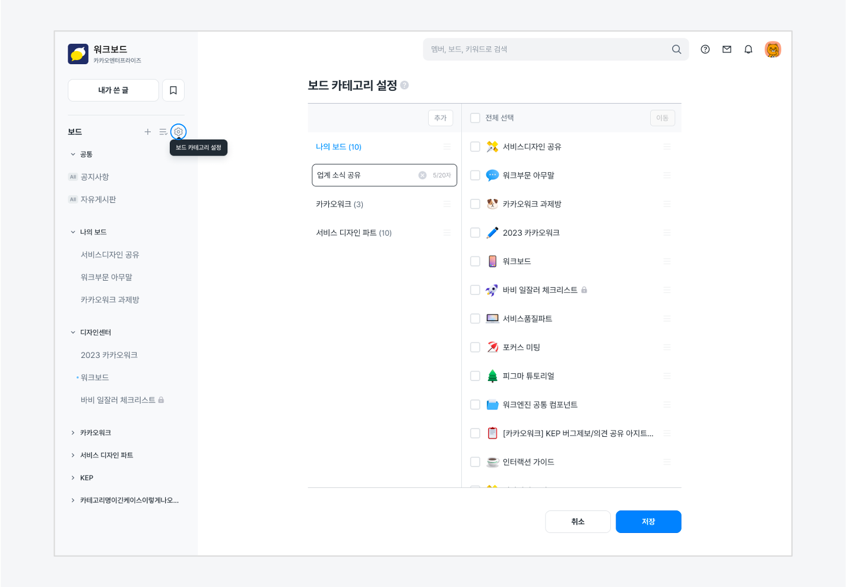The height and width of the screenshot is (587, 846).
Task: Click drag handle of 카카오워크 (3) category
Action: coord(447,204)
